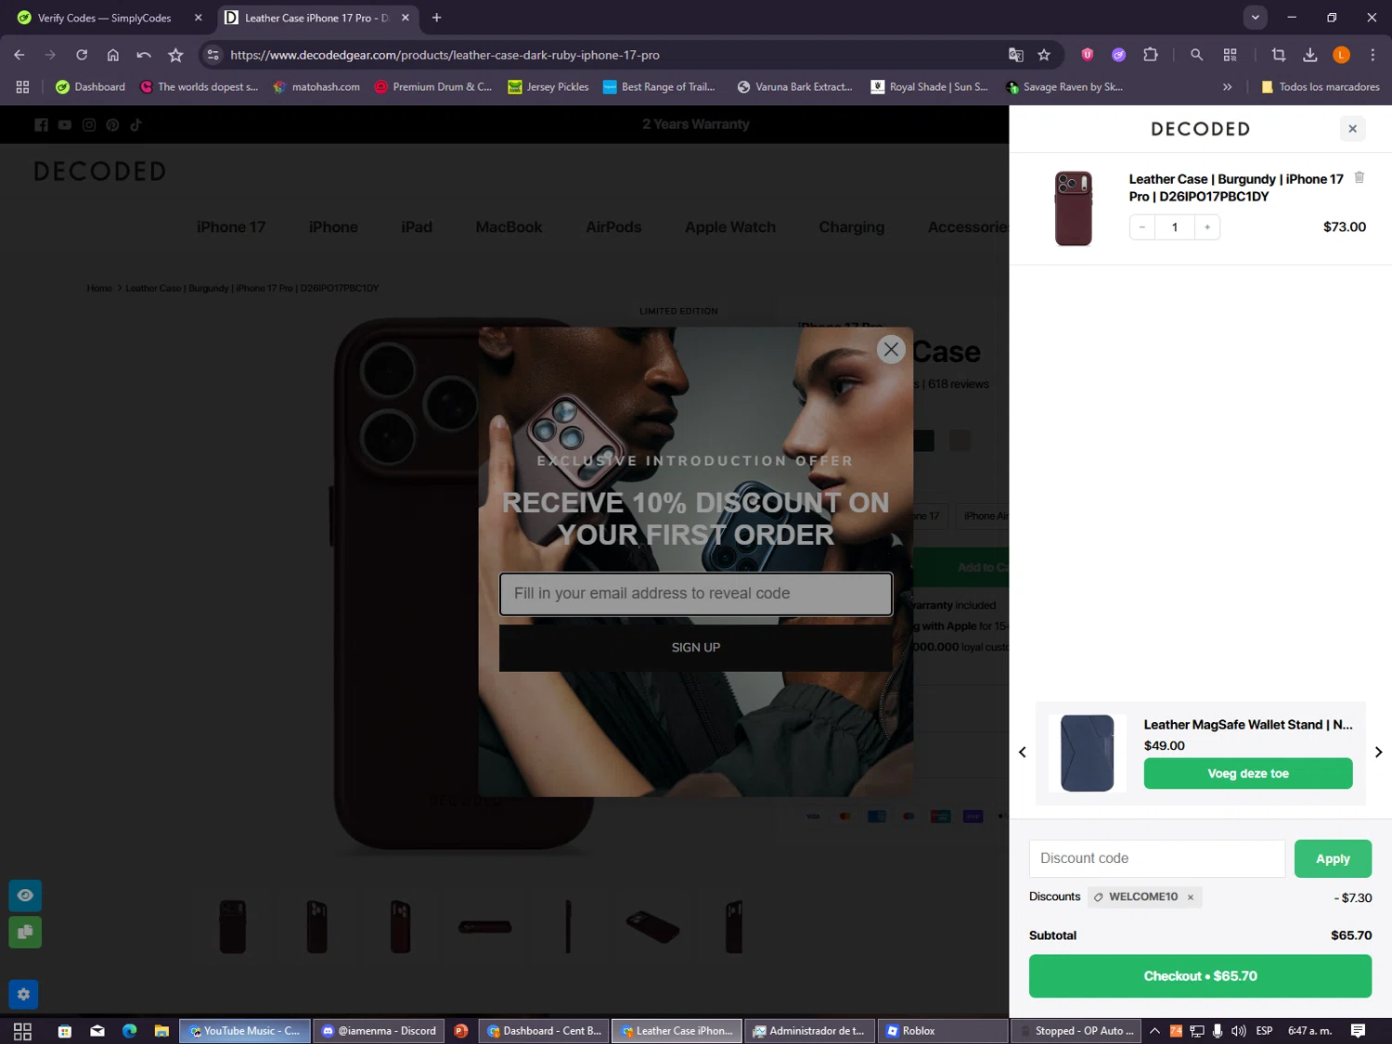Open Charging navigation menu

[x=851, y=227]
